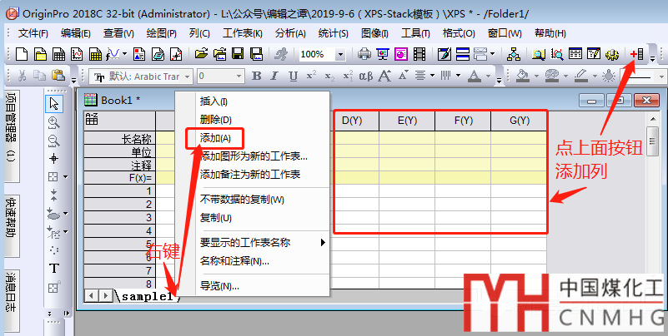The image size is (668, 336).
Task: Toggle Superscript formatting
Action: click(311, 76)
